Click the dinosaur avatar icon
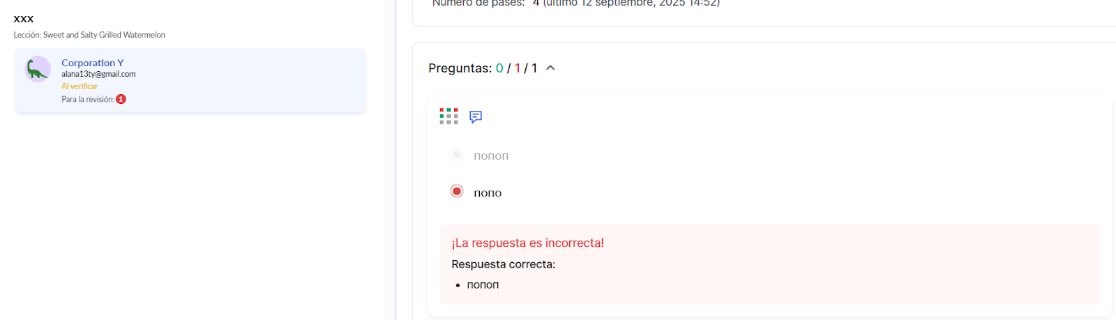This screenshot has width=1116, height=320. (x=38, y=69)
